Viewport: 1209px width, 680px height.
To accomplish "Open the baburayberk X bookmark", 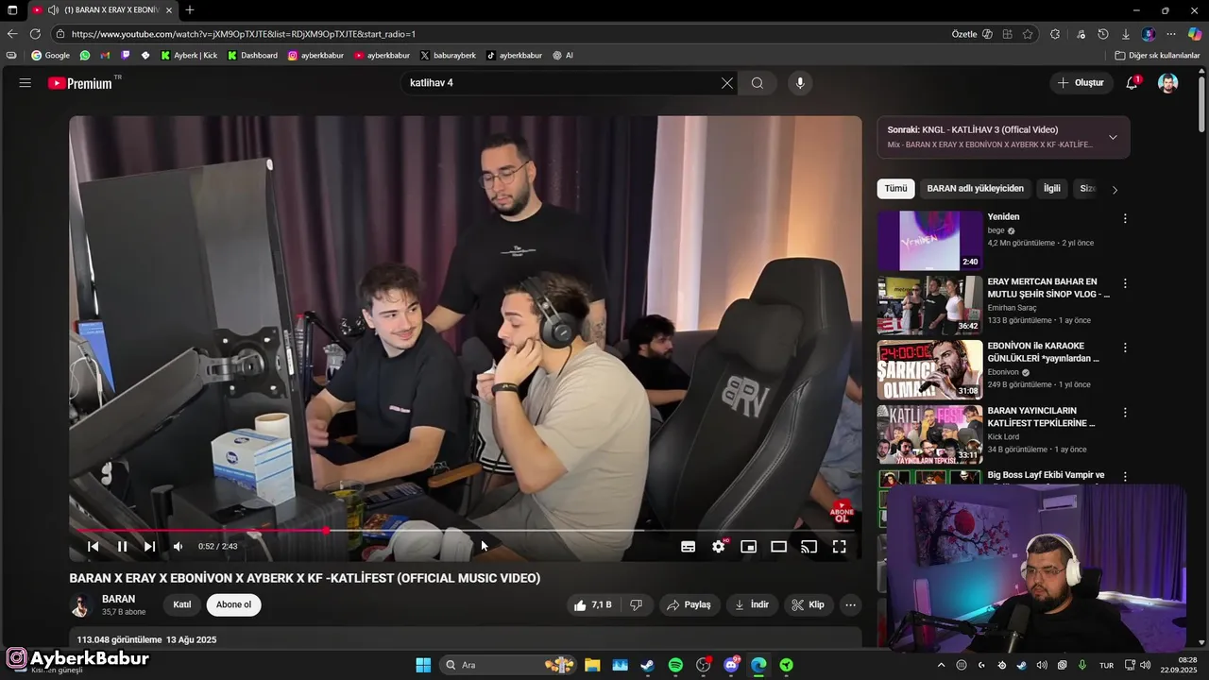I will click(448, 56).
